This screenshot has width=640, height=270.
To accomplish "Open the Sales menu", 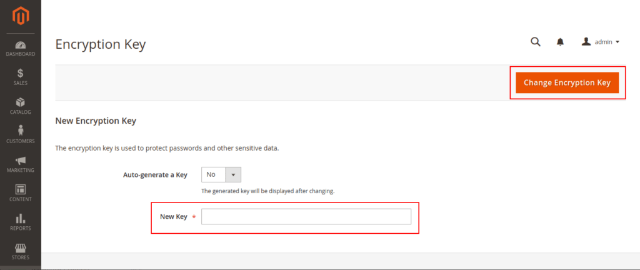I will pos(21,77).
